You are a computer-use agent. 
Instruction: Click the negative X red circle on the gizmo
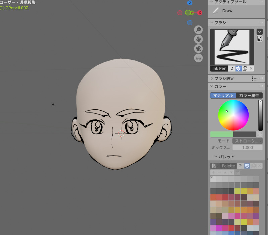pyautogui.click(x=180, y=13)
